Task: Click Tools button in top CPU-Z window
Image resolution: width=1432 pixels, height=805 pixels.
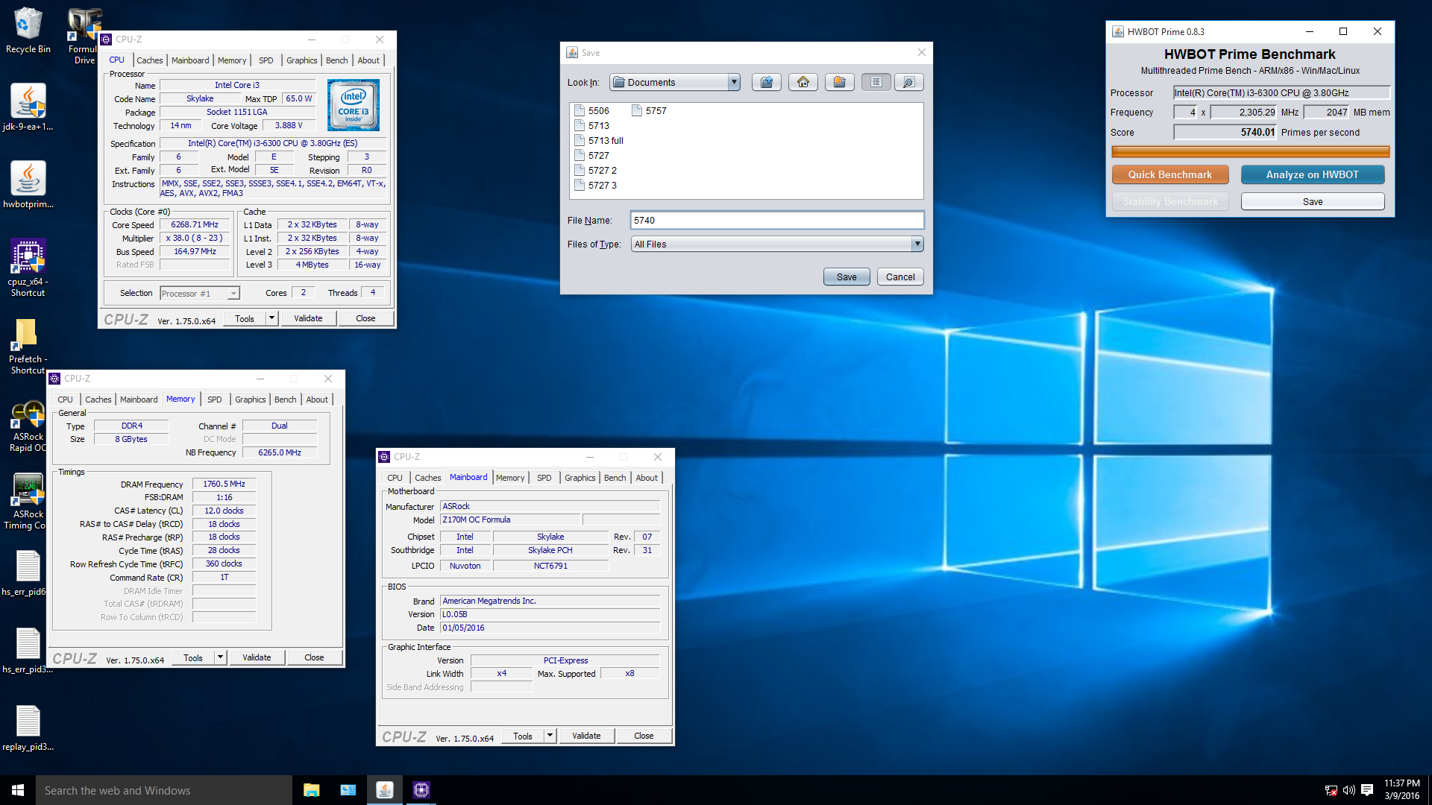Action: pos(245,318)
